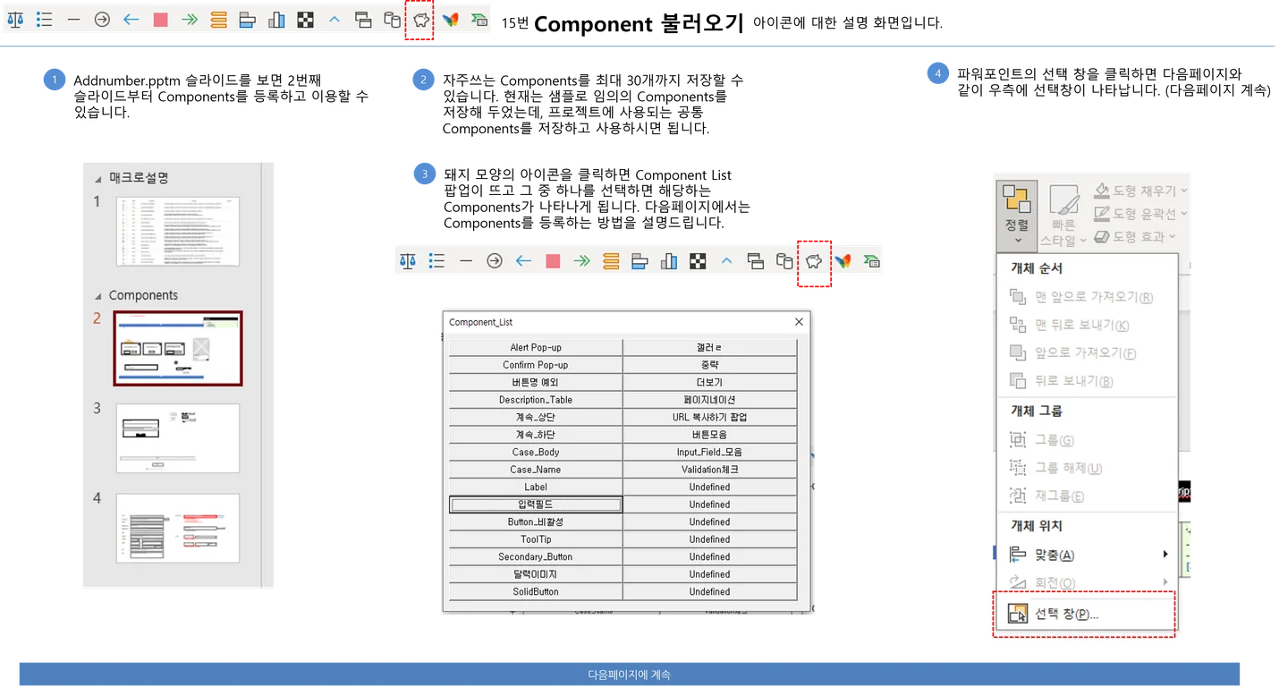Click the blue caret-up icon above the Component_List dialog
Screen dimensions: 1279x687
click(x=726, y=261)
